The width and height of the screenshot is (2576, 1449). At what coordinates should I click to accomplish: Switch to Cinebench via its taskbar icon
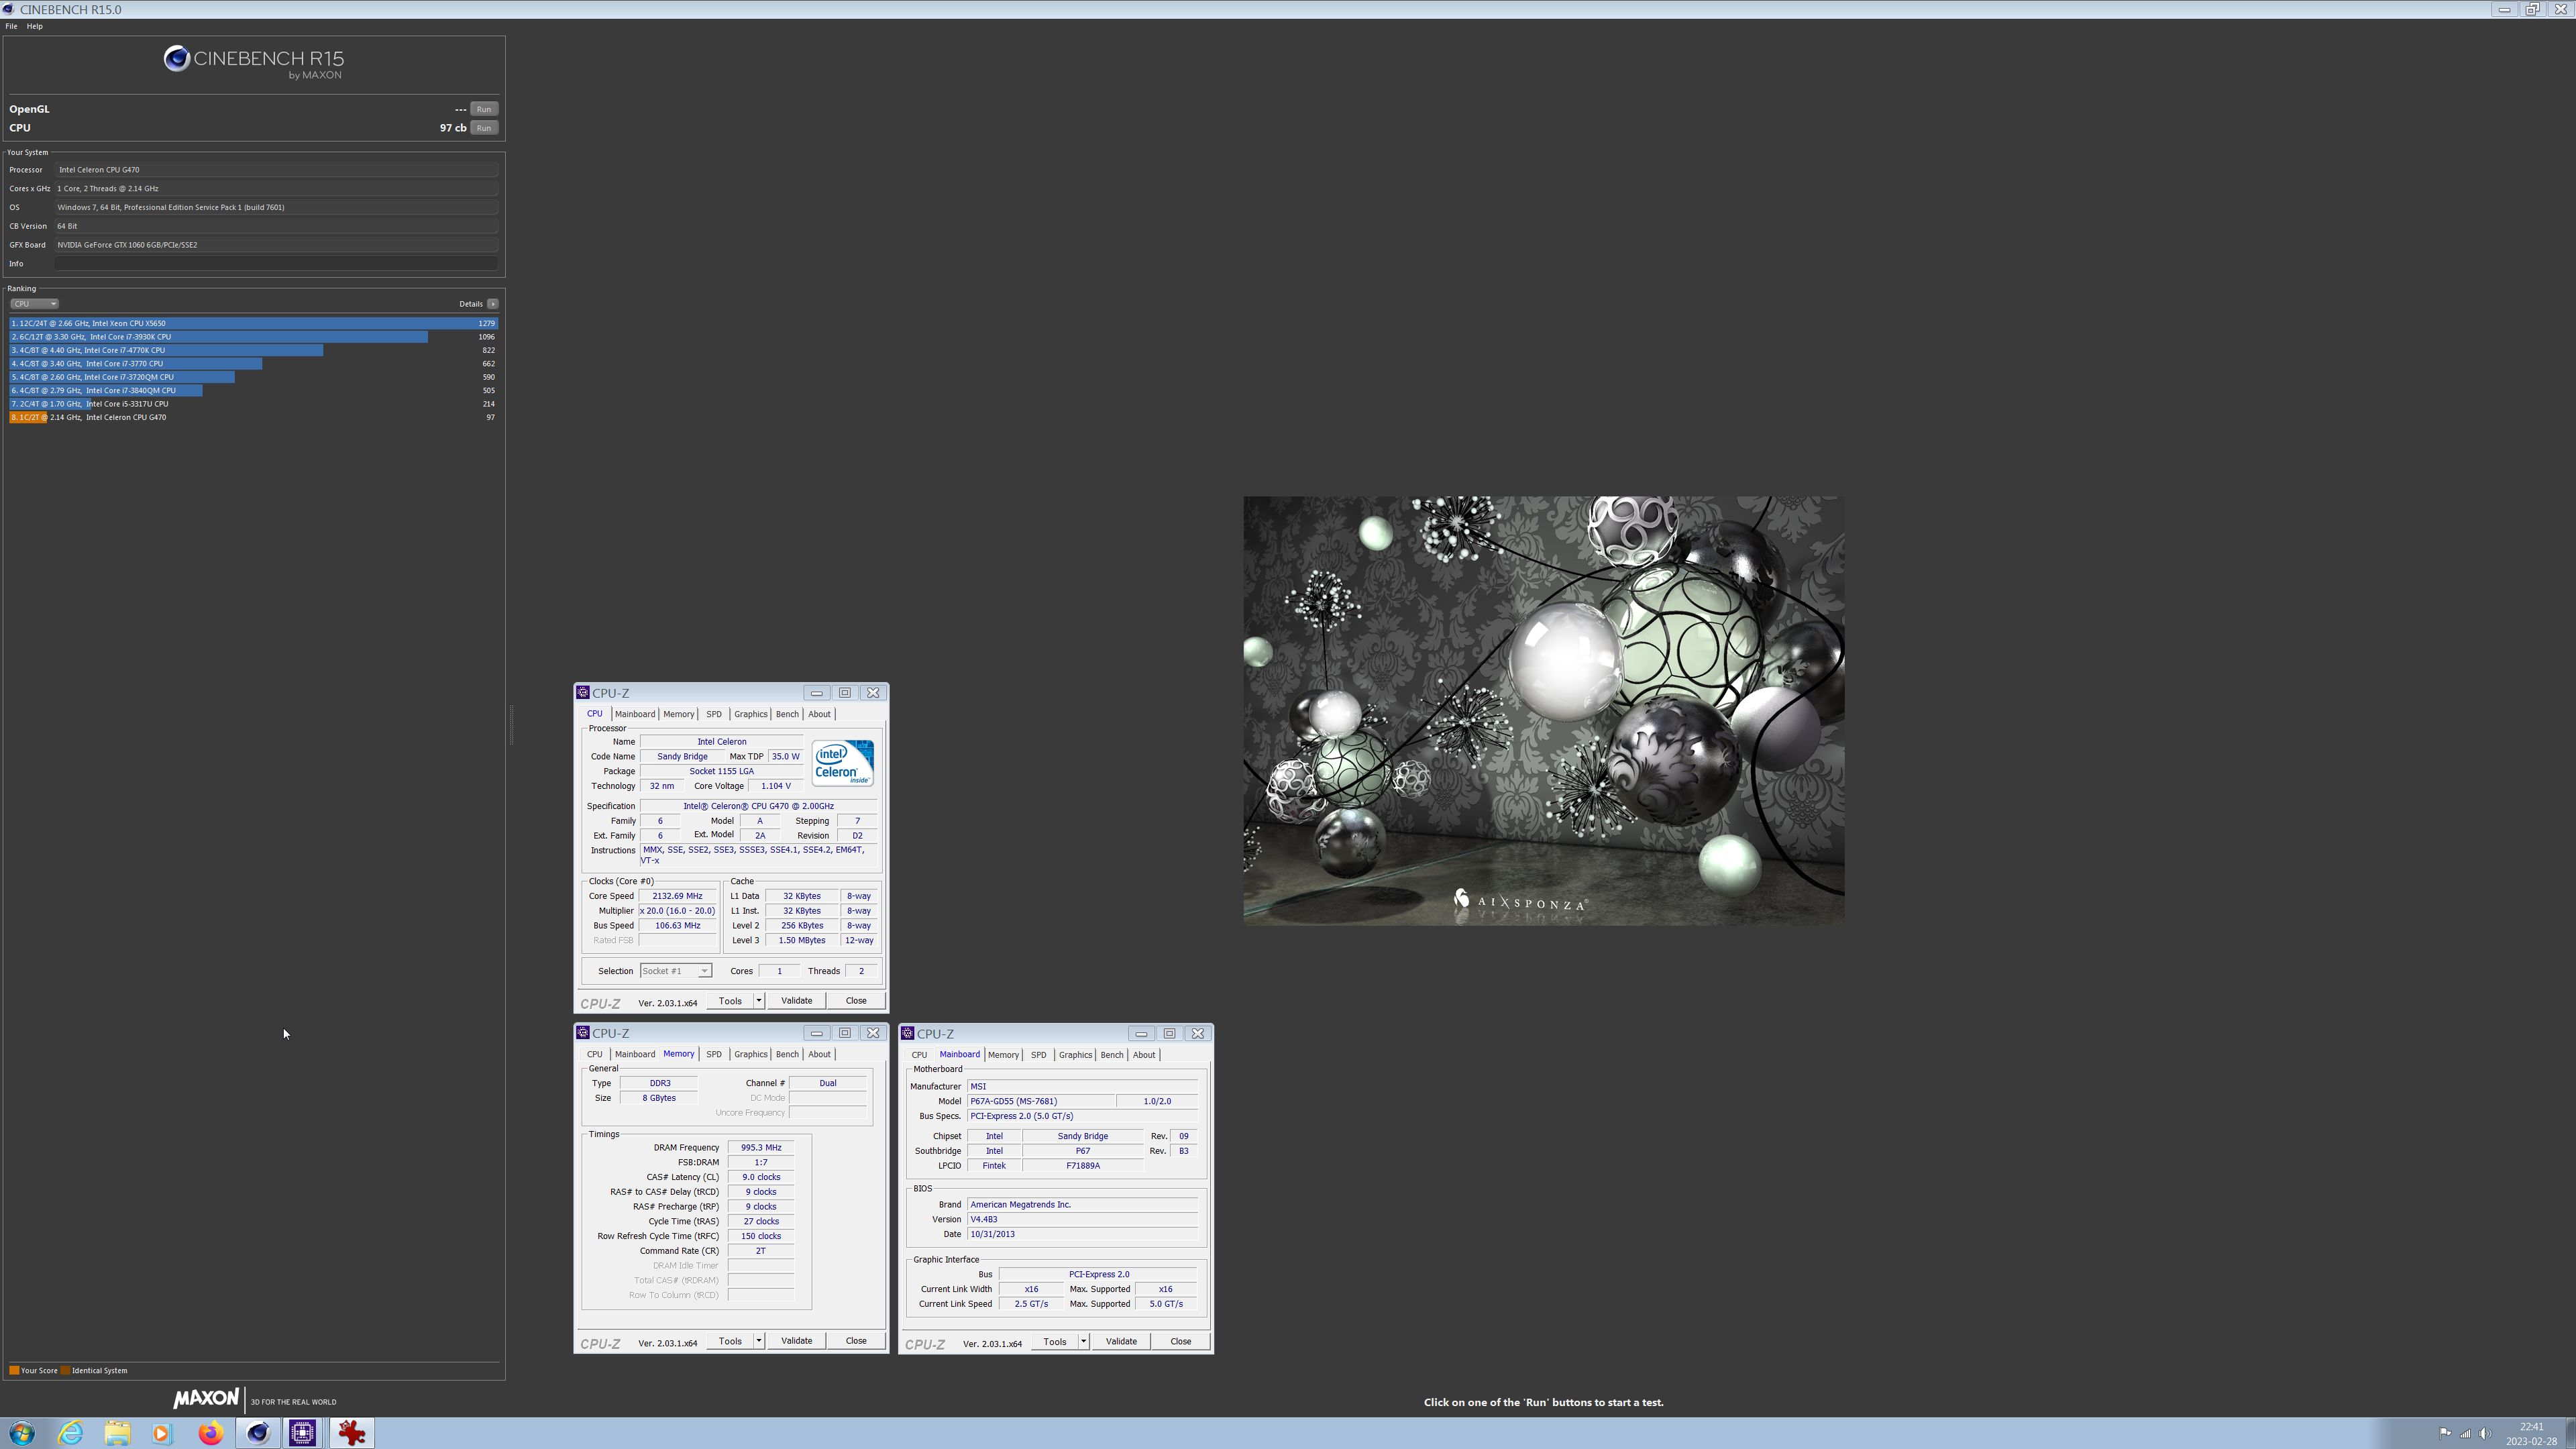[258, 1433]
